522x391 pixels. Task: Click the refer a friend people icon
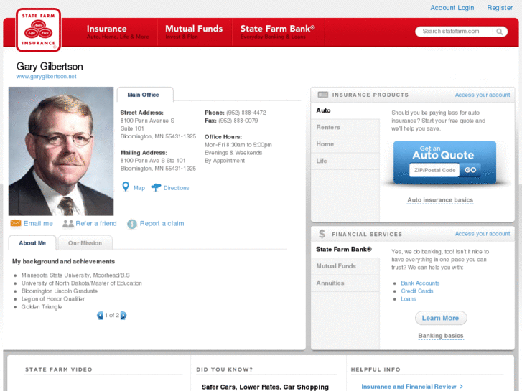[x=68, y=224]
